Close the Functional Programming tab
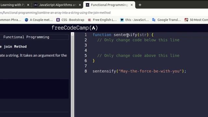This screenshot has height=117, width=208. (132, 5)
